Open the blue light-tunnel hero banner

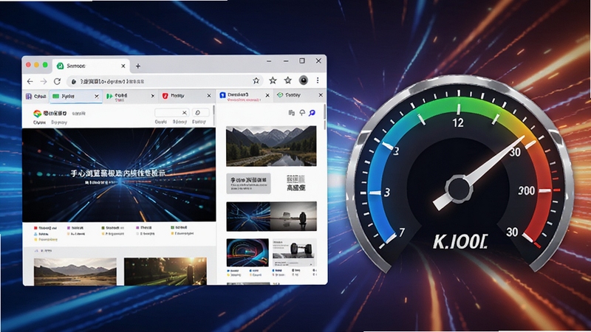point(119,175)
